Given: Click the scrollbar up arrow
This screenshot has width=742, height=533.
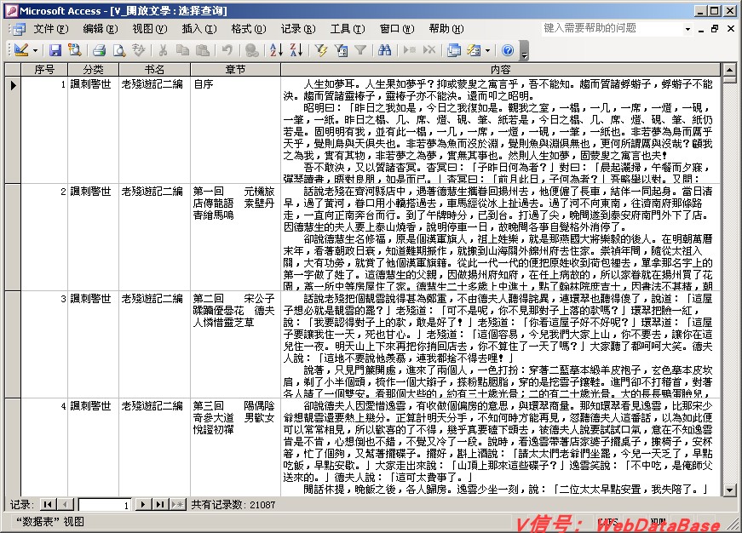Looking at the screenshot, I should coord(729,70).
